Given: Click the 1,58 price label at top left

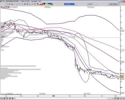Looking at the screenshot, I should [x=15, y=7].
